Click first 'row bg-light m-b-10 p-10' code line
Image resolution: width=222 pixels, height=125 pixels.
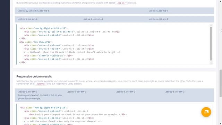44,28
